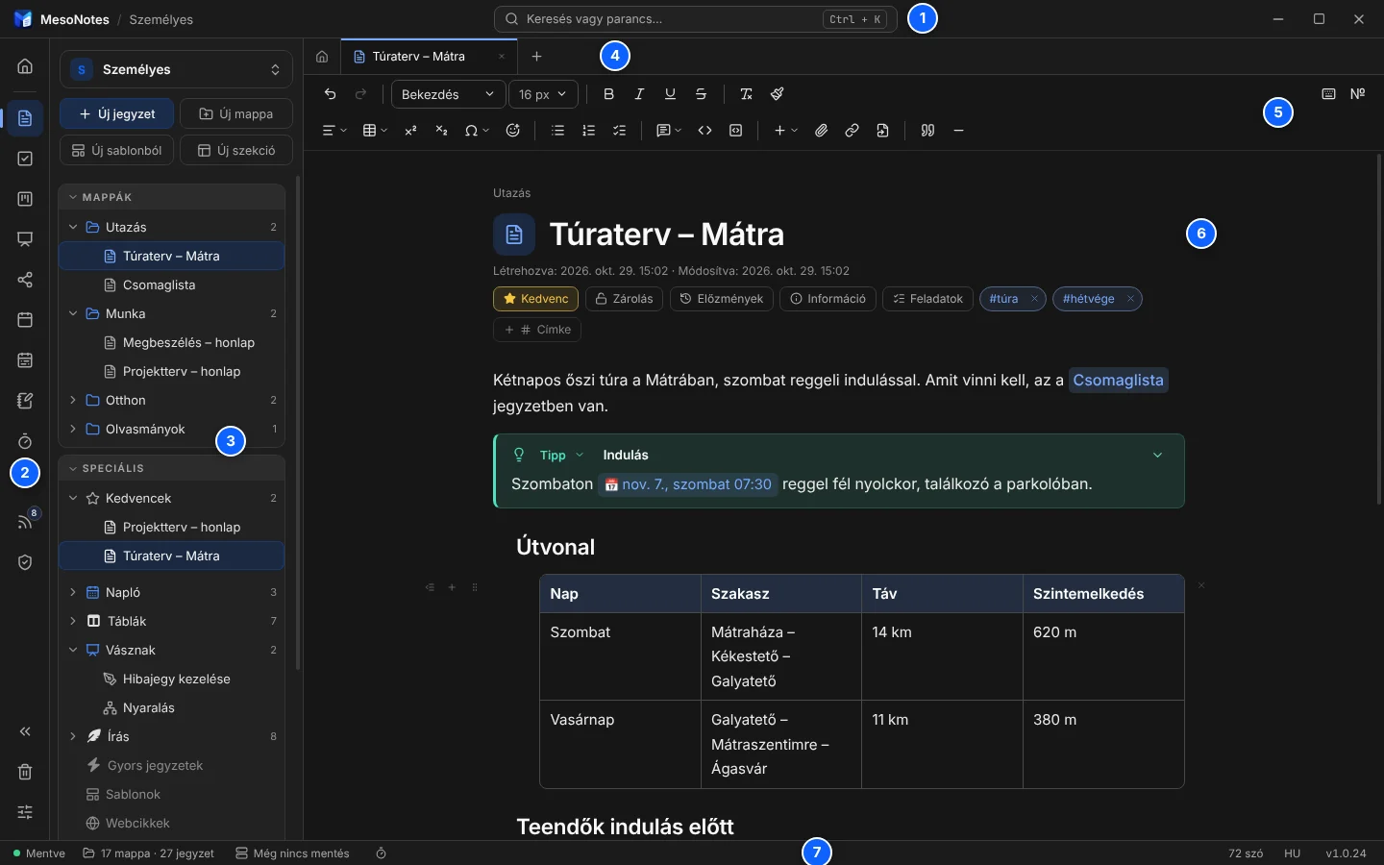Insert a numbered list
The width and height of the screenshot is (1384, 865).
(x=588, y=131)
